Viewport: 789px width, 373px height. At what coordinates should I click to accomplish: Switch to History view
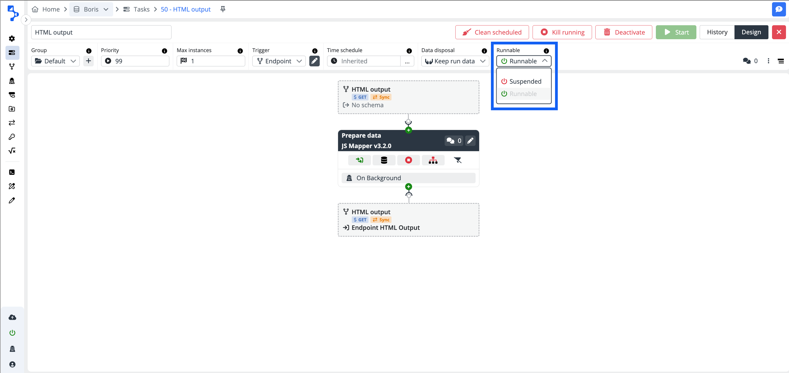pyautogui.click(x=717, y=32)
